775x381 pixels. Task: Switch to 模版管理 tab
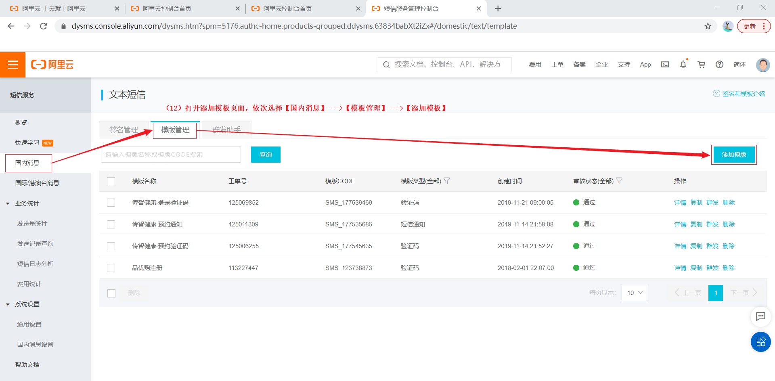[x=175, y=130]
